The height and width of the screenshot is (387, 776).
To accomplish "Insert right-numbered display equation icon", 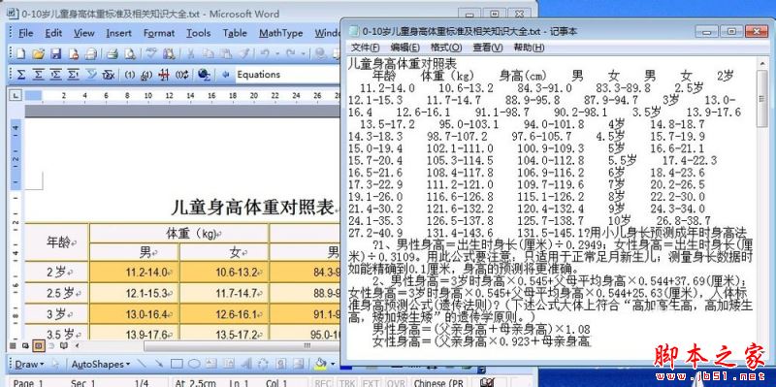I will [x=74, y=75].
